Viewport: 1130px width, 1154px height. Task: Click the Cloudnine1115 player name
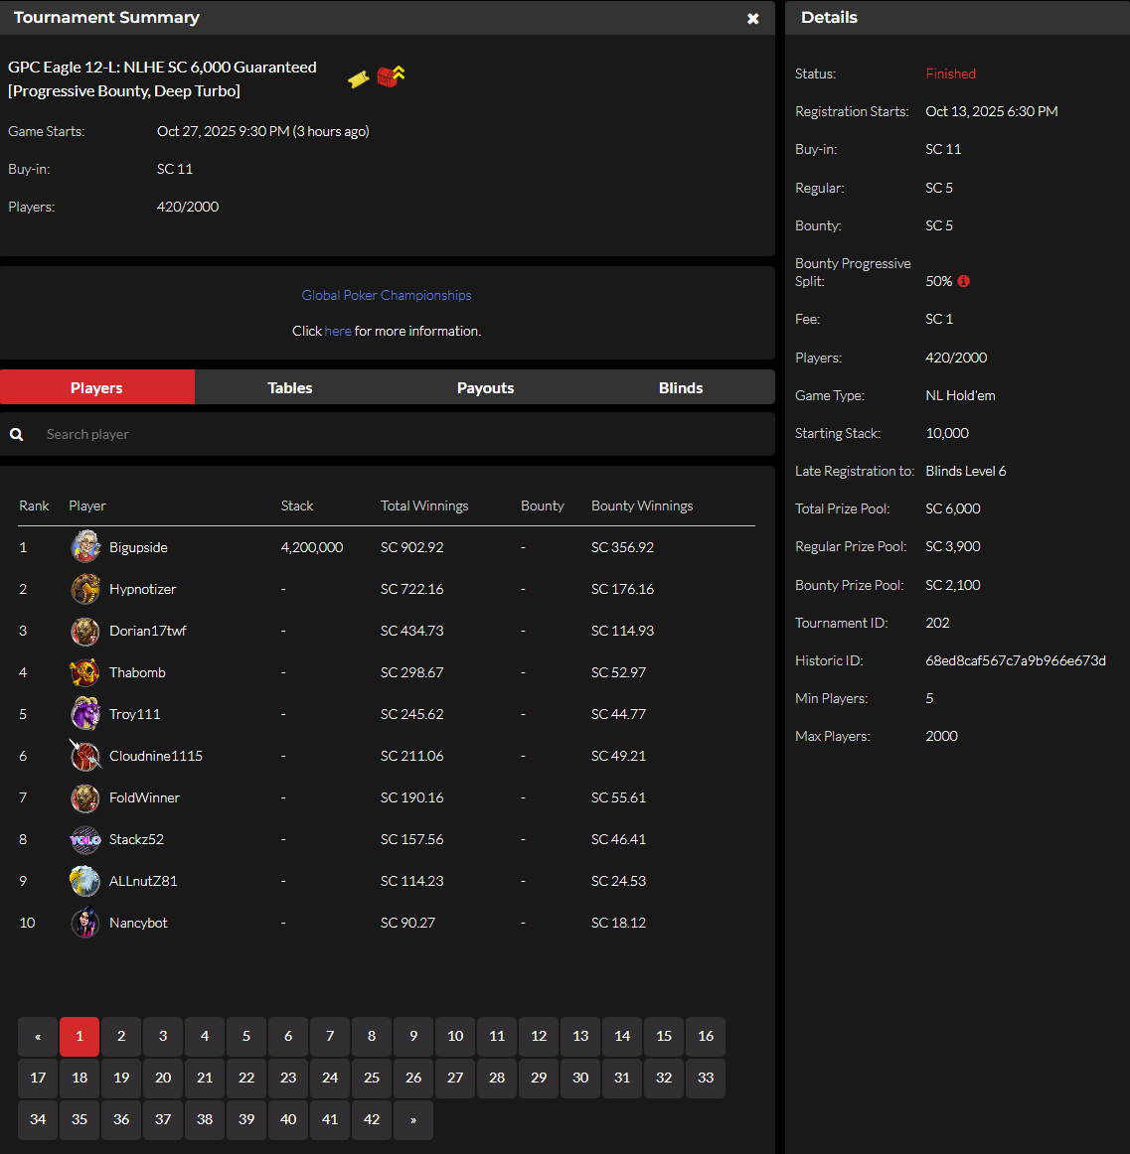click(x=156, y=756)
